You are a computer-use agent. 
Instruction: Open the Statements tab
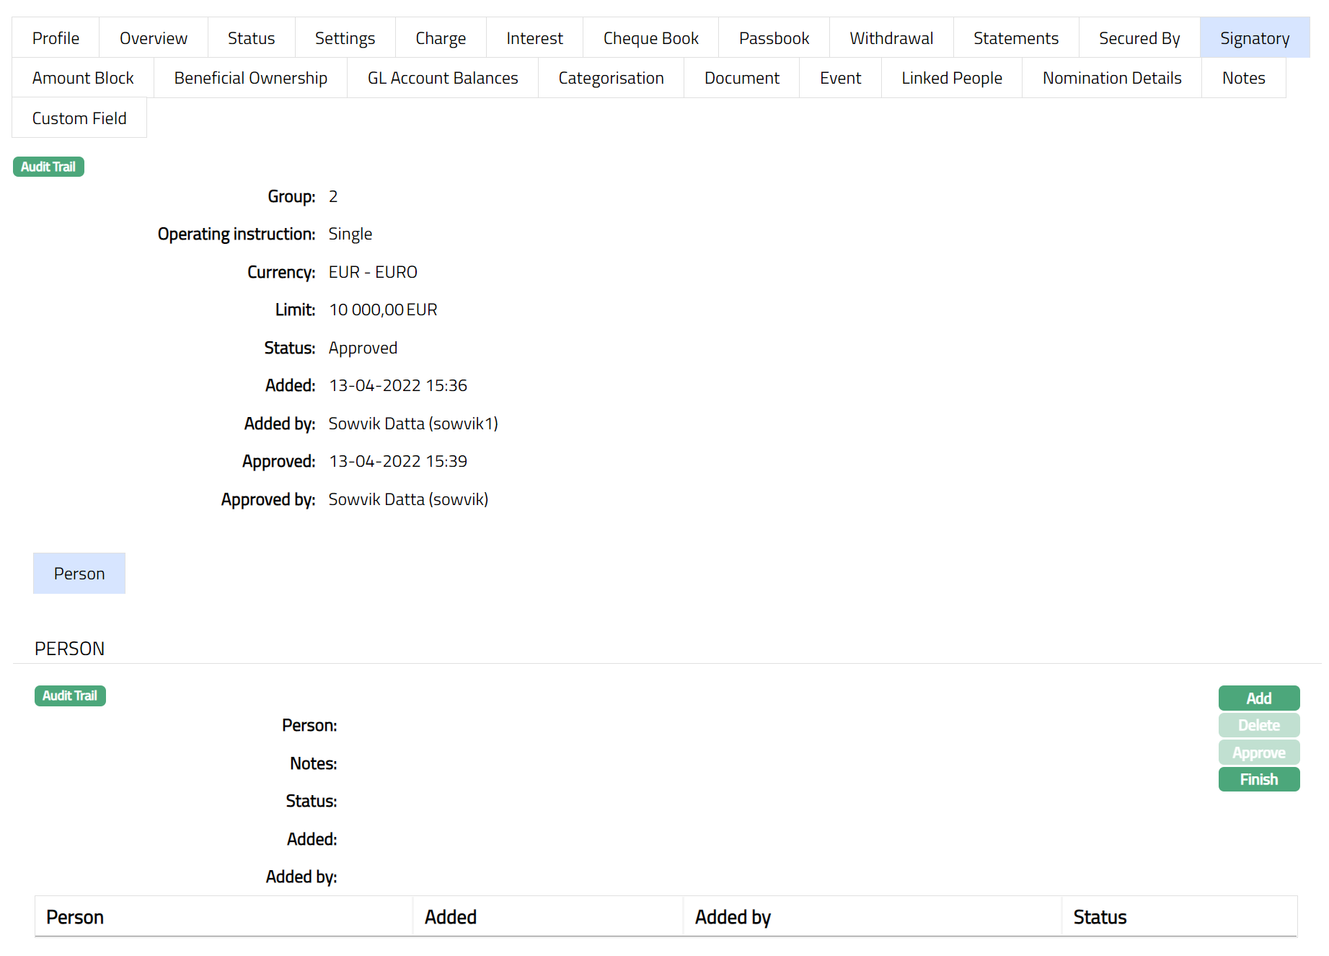click(1015, 38)
